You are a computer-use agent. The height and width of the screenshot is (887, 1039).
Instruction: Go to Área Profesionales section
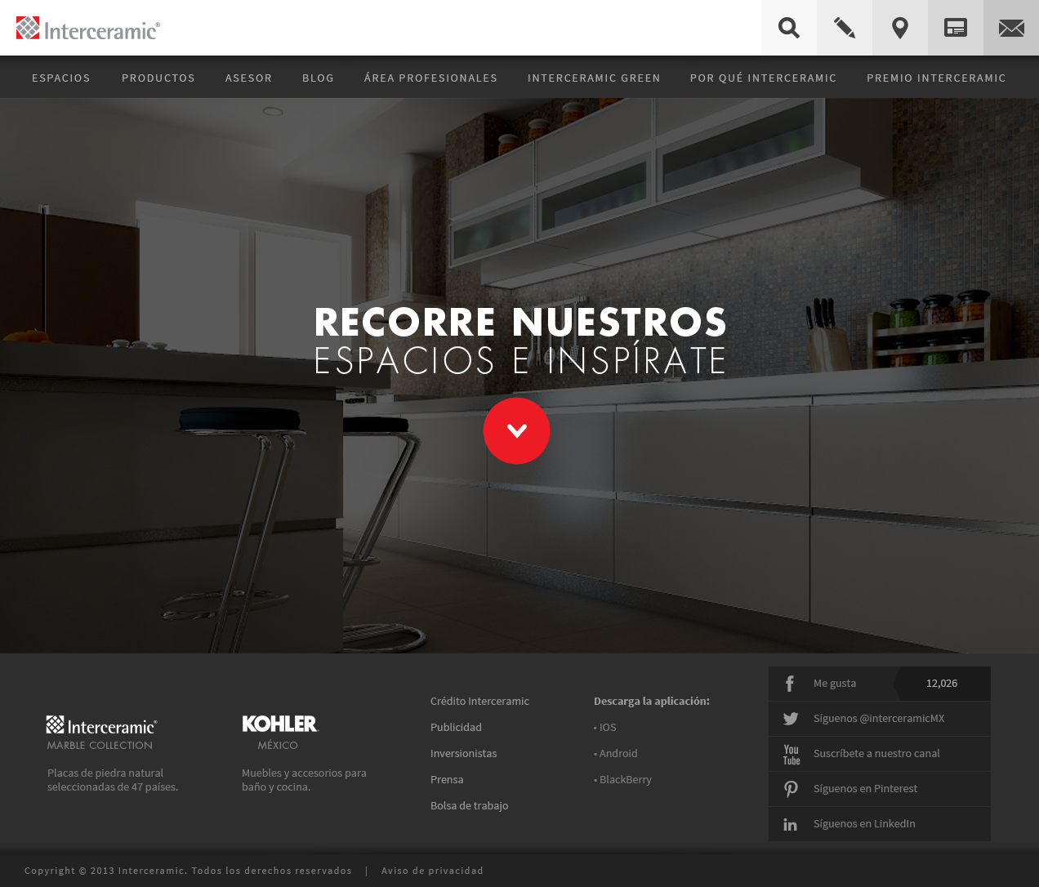click(x=430, y=78)
